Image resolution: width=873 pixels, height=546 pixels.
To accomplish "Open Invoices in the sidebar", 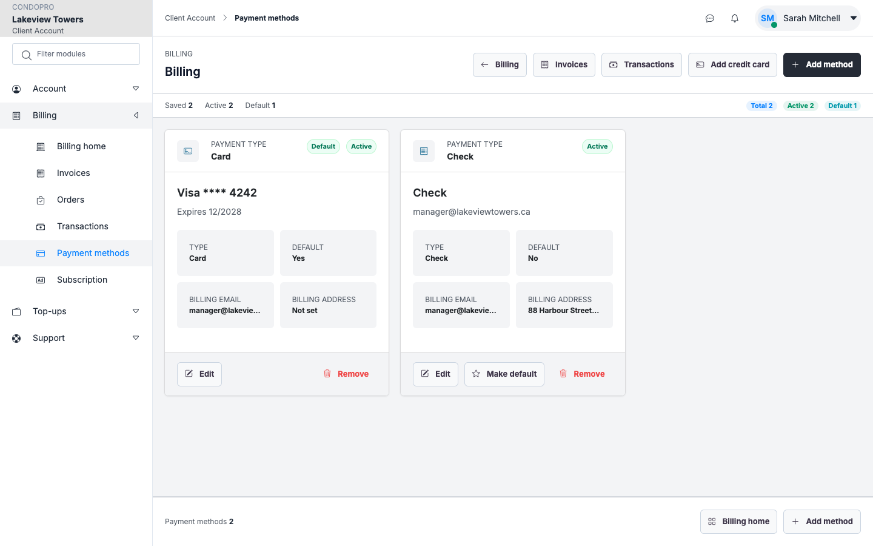I will pos(76,173).
